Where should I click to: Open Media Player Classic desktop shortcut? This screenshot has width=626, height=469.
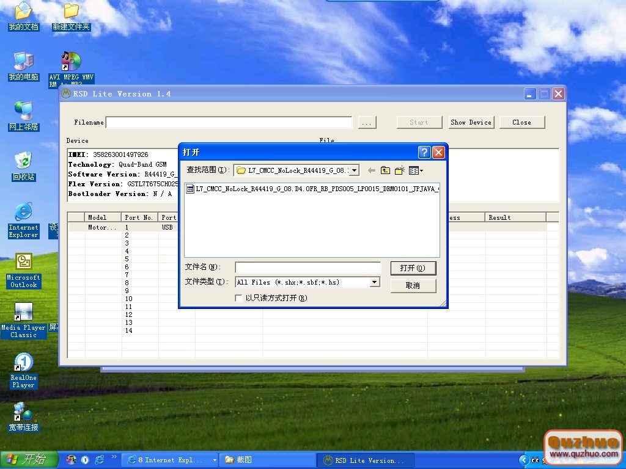click(x=23, y=313)
